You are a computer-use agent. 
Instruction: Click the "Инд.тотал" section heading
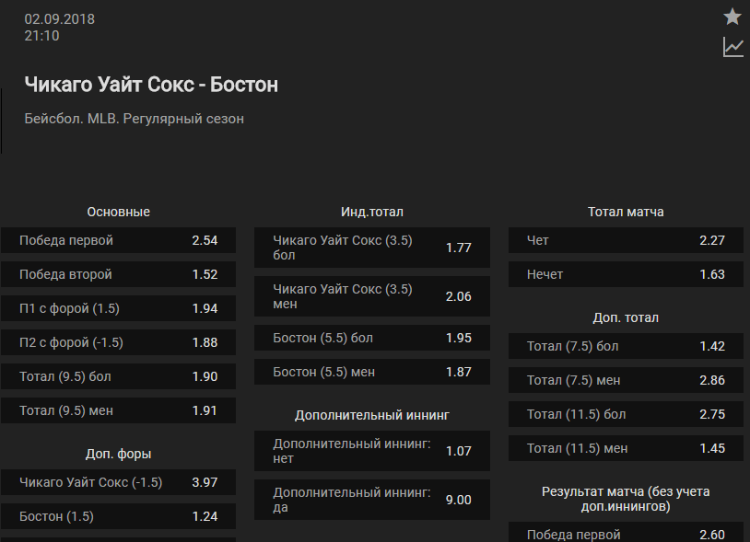pyautogui.click(x=372, y=212)
